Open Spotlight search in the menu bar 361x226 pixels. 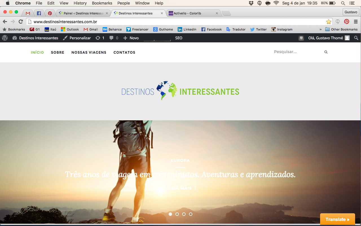point(343,3)
